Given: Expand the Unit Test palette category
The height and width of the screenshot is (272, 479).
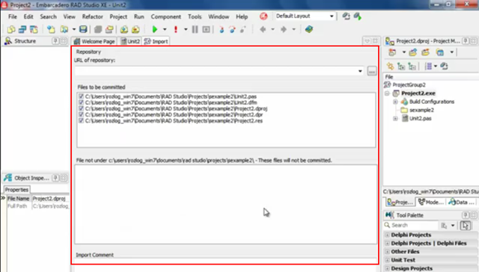Looking at the screenshot, I should pyautogui.click(x=387, y=260).
